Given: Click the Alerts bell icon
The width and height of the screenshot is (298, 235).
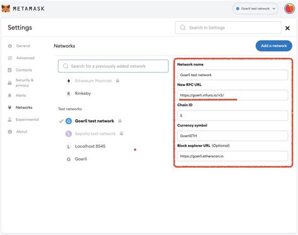Looking at the screenshot, I should (9, 96).
